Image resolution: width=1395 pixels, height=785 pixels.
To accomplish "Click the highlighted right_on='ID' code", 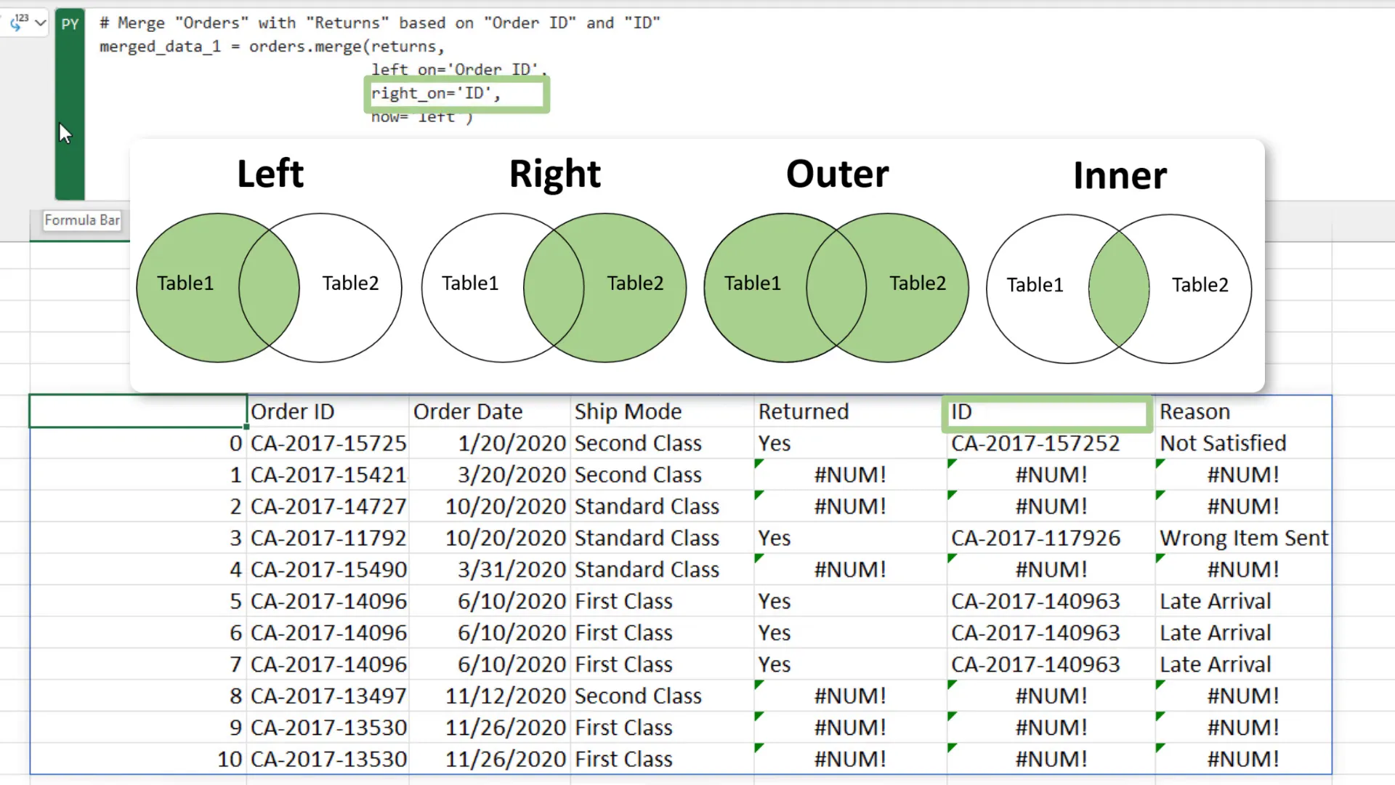I will pyautogui.click(x=456, y=93).
